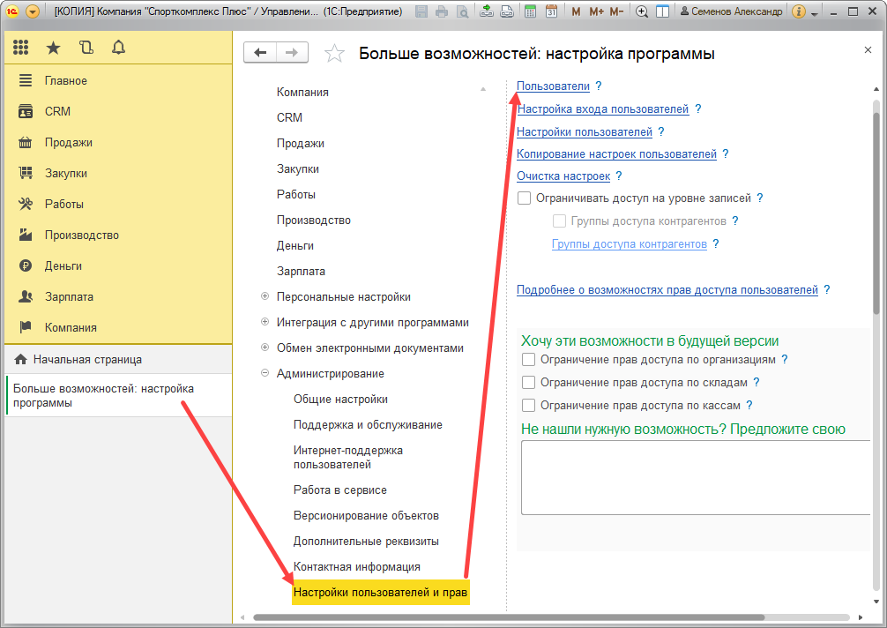Click the 1C main menu dropdown arrow
The width and height of the screenshot is (887, 628).
point(33,11)
